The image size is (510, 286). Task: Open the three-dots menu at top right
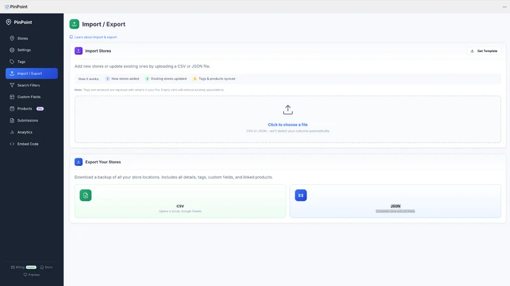pyautogui.click(x=504, y=7)
